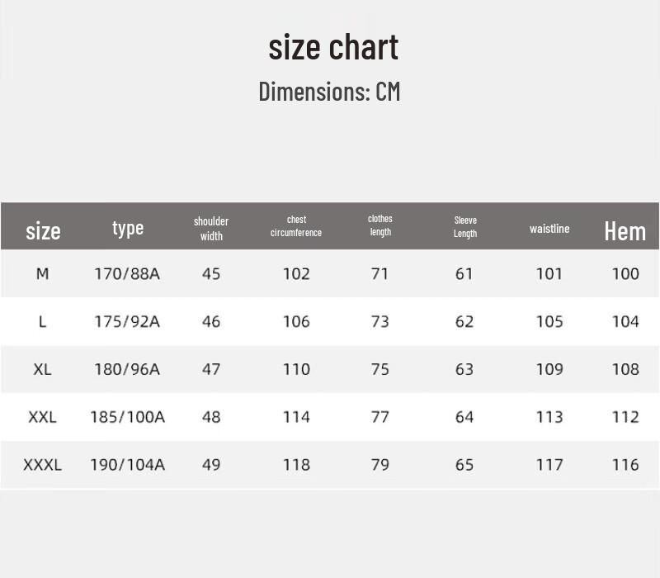
Task: Select the Hem value 112
Action: pos(625,417)
